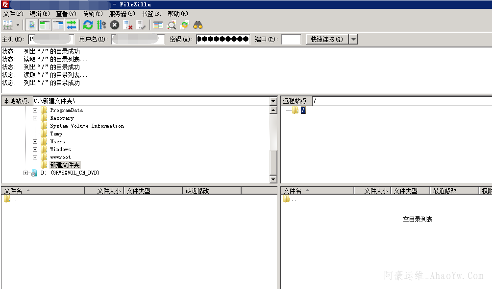This screenshot has width=492, height=289.
Task: Sort remote files by 最近修改 column
Action: click(x=454, y=191)
